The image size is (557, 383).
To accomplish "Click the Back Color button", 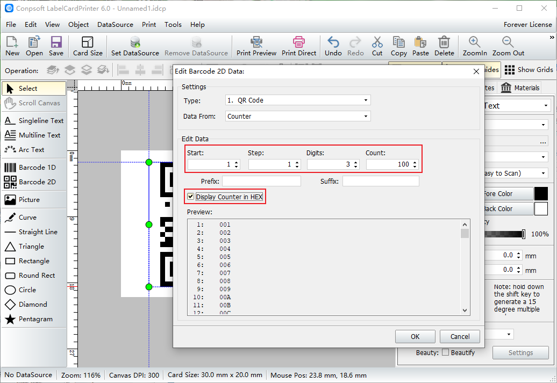I will (x=509, y=209).
